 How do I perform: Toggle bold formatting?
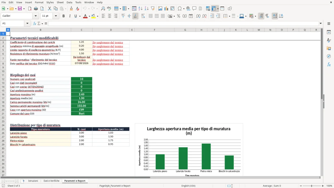[63, 16]
